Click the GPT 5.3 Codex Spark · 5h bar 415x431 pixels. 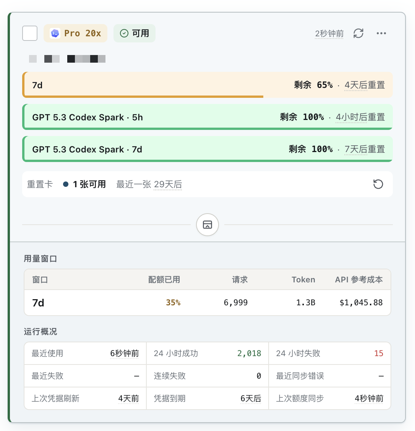tap(207, 117)
